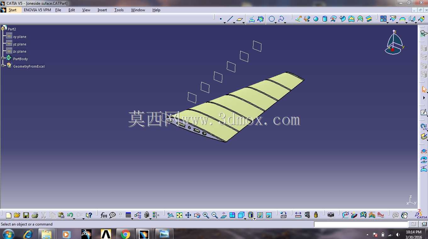Select the Spline curve tool

pyautogui.click(x=281, y=19)
